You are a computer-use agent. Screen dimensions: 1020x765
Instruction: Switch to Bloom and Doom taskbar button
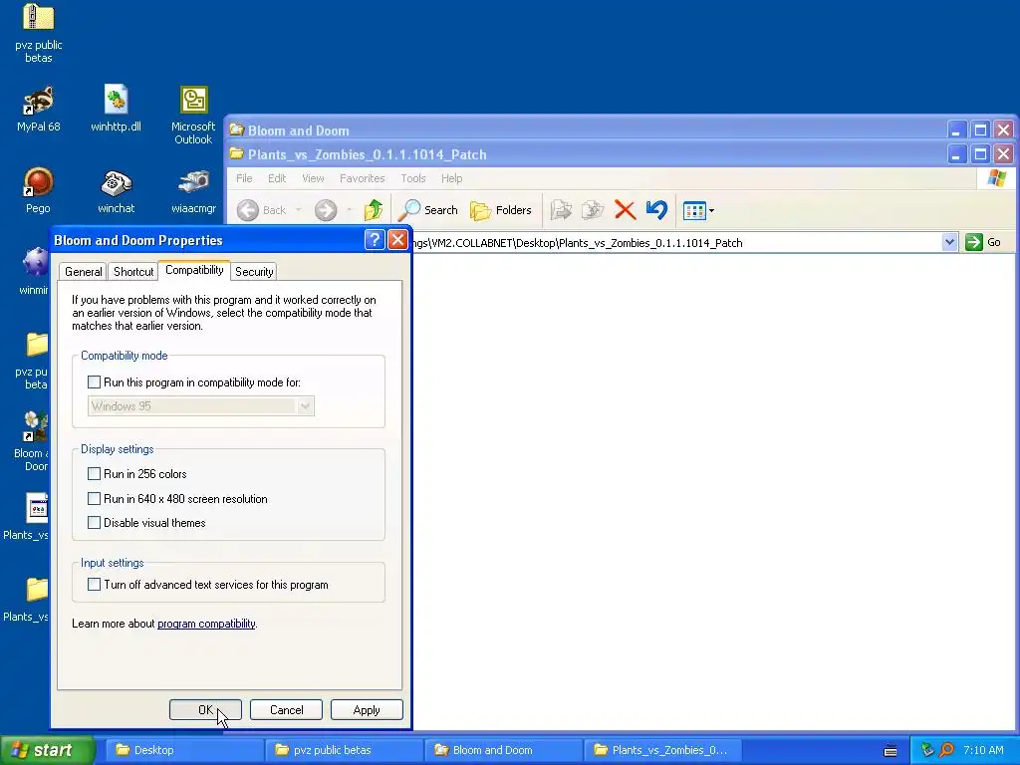[x=503, y=750]
